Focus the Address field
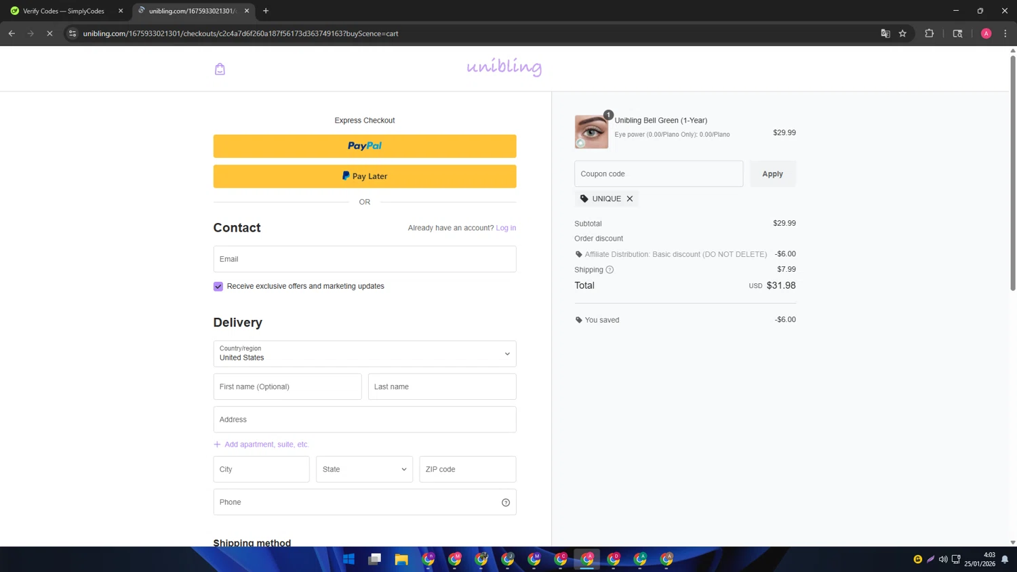This screenshot has height=572, width=1017. (365, 420)
